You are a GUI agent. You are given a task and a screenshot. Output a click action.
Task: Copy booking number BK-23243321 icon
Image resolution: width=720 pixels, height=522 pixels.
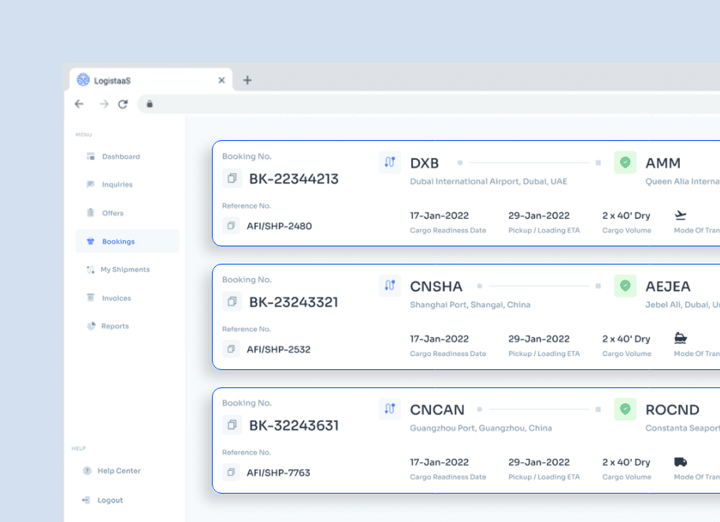point(232,302)
